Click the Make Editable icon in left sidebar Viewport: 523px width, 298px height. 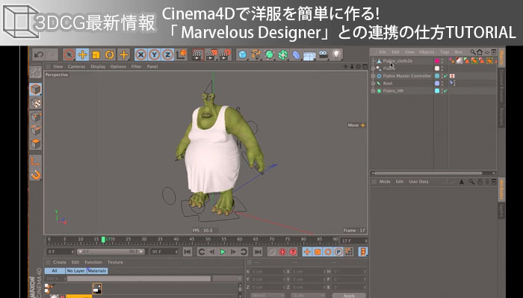(36, 72)
